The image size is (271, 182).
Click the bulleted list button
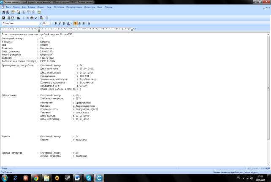[89, 24]
